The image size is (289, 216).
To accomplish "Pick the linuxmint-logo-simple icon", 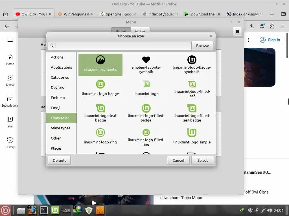I will point(192,136).
